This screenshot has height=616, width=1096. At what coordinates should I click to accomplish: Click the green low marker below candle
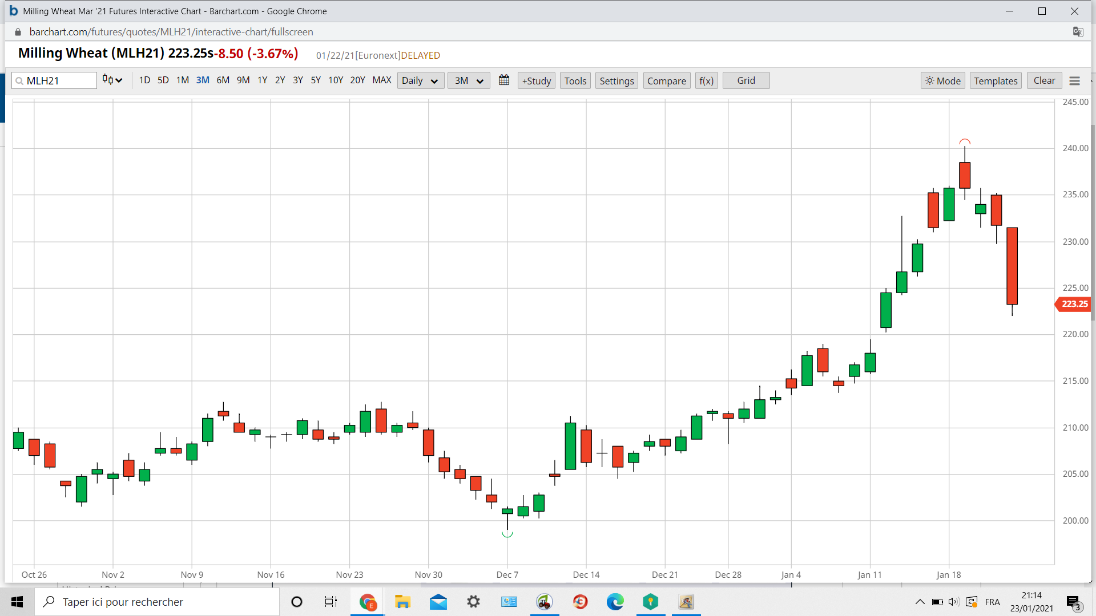[x=507, y=534]
